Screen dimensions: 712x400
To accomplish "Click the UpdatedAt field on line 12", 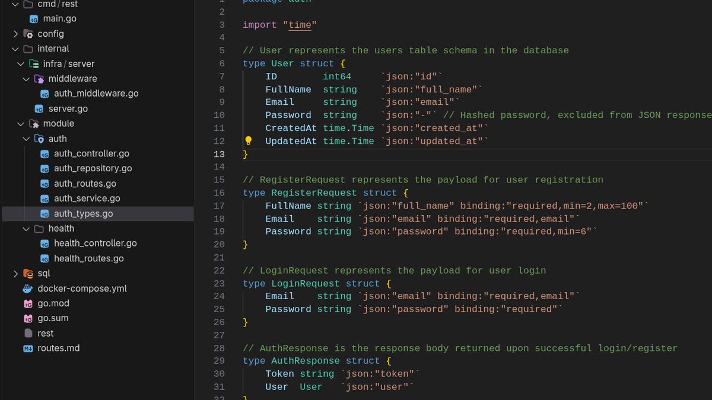I will (291, 141).
